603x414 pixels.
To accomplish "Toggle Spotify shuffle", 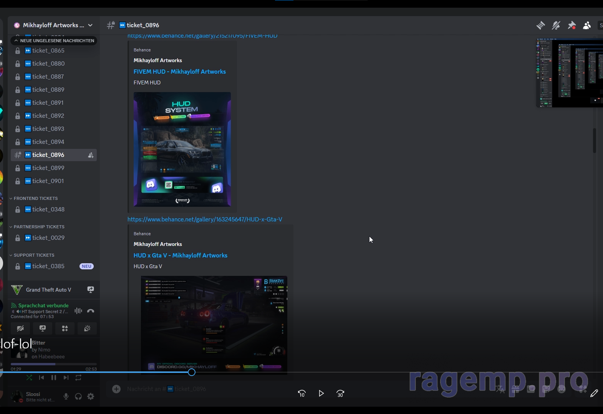I will [29, 378].
